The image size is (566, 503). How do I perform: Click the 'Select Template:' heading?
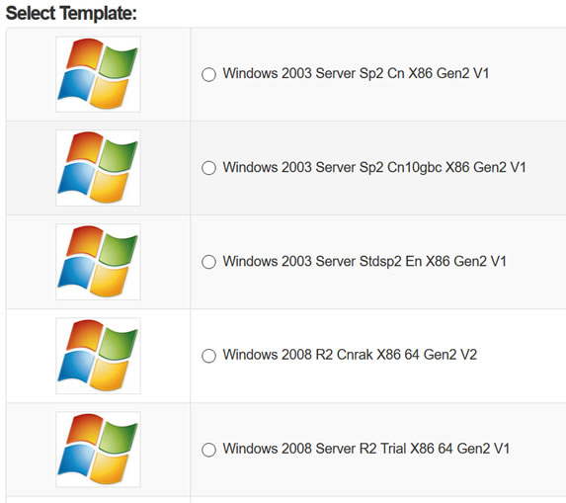(x=71, y=14)
